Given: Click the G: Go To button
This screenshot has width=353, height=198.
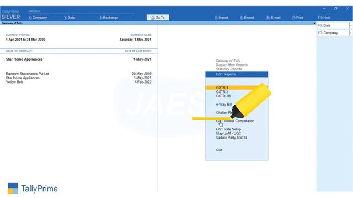Looking at the screenshot, I should click(x=158, y=18).
